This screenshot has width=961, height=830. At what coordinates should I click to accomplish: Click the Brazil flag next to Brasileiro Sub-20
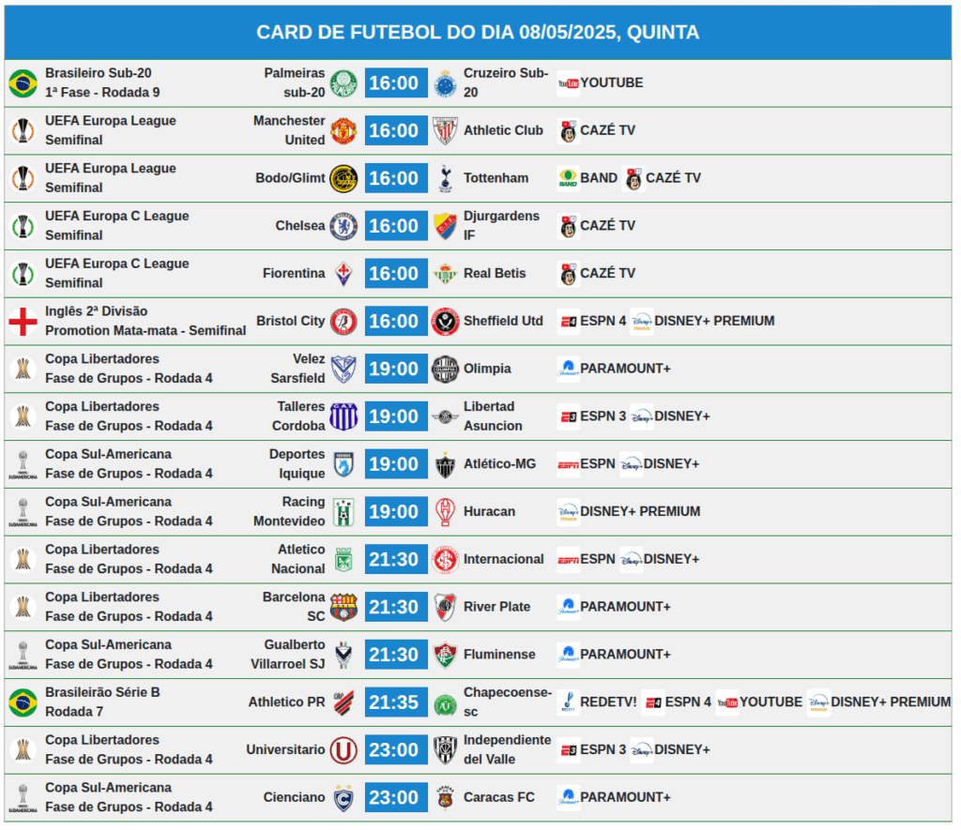23,83
